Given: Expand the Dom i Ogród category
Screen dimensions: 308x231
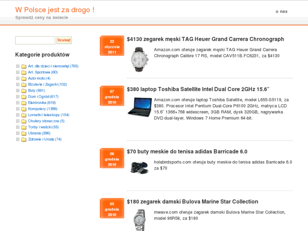Looking at the screenshot, I should pyautogui.click(x=18, y=97).
